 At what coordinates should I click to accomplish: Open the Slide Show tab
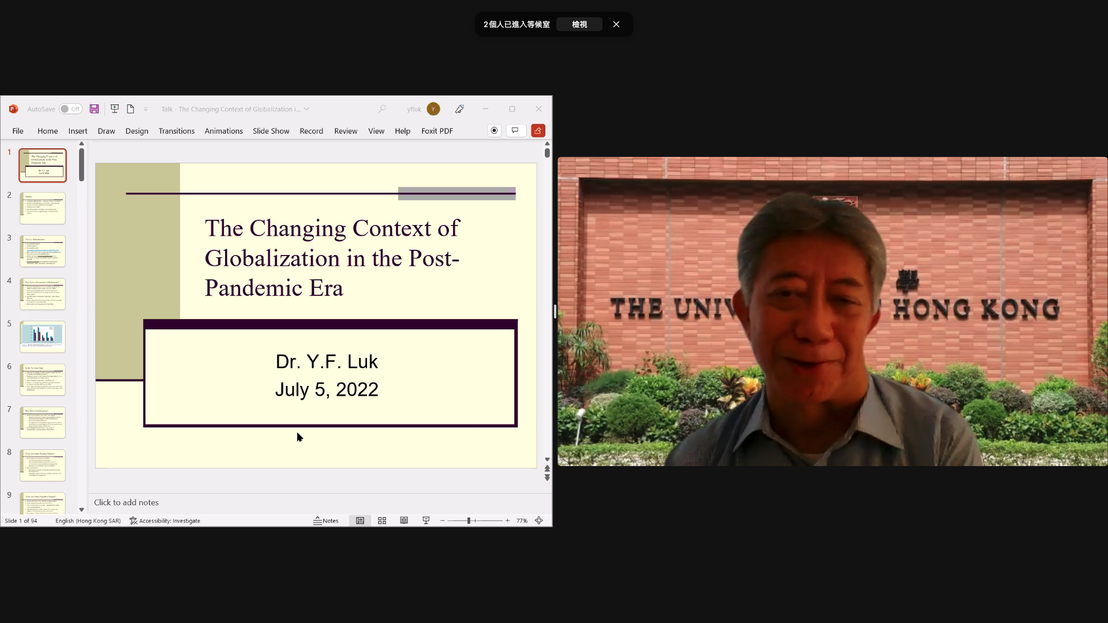[x=271, y=131]
